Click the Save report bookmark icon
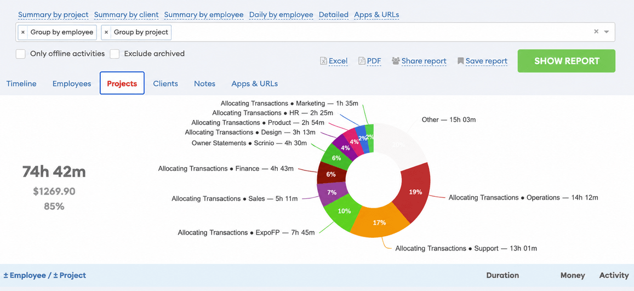 tap(460, 61)
